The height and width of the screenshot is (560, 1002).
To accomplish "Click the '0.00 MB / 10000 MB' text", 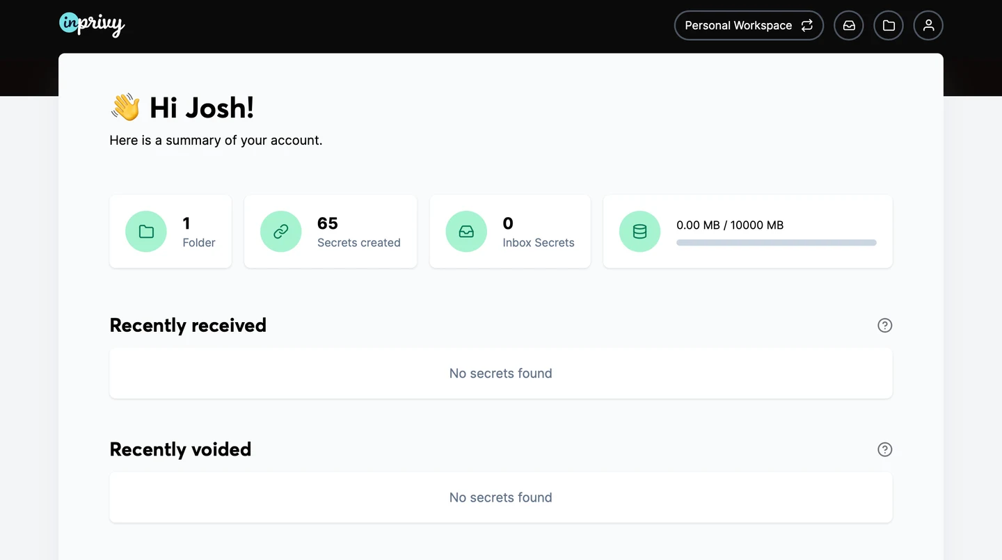I will tap(730, 225).
